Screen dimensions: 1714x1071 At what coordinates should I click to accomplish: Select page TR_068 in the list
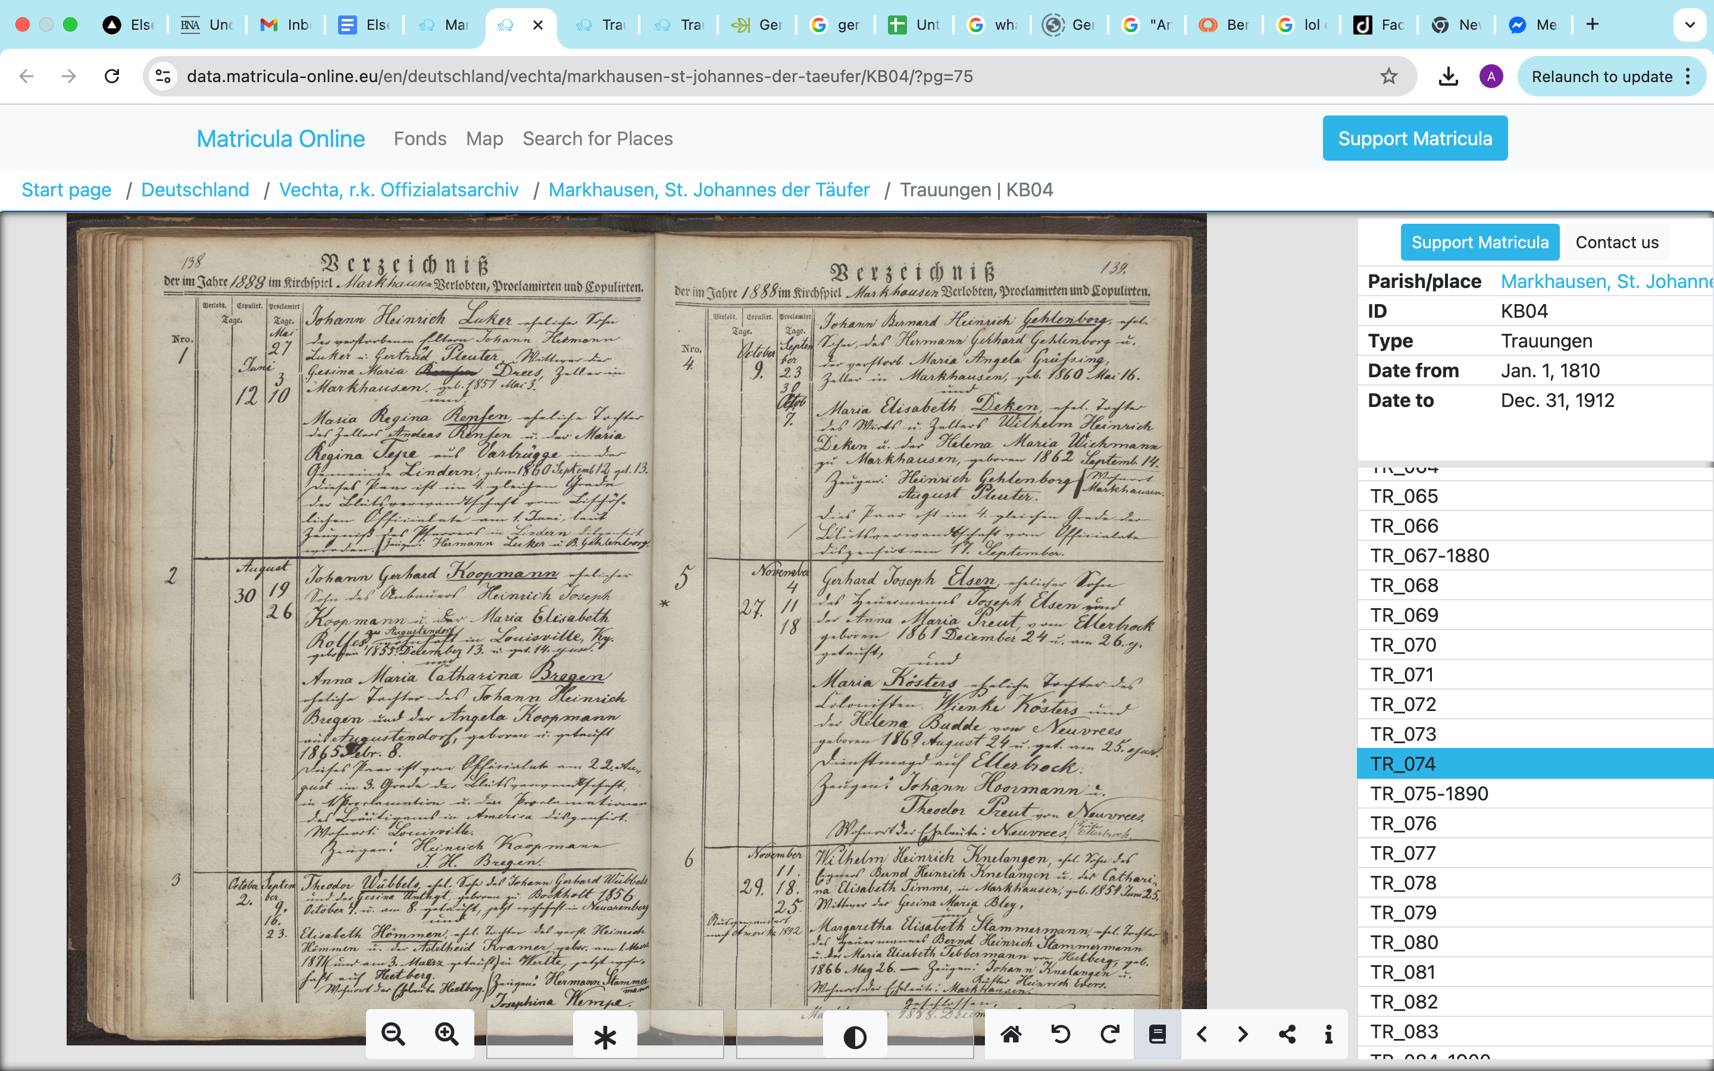1535,585
